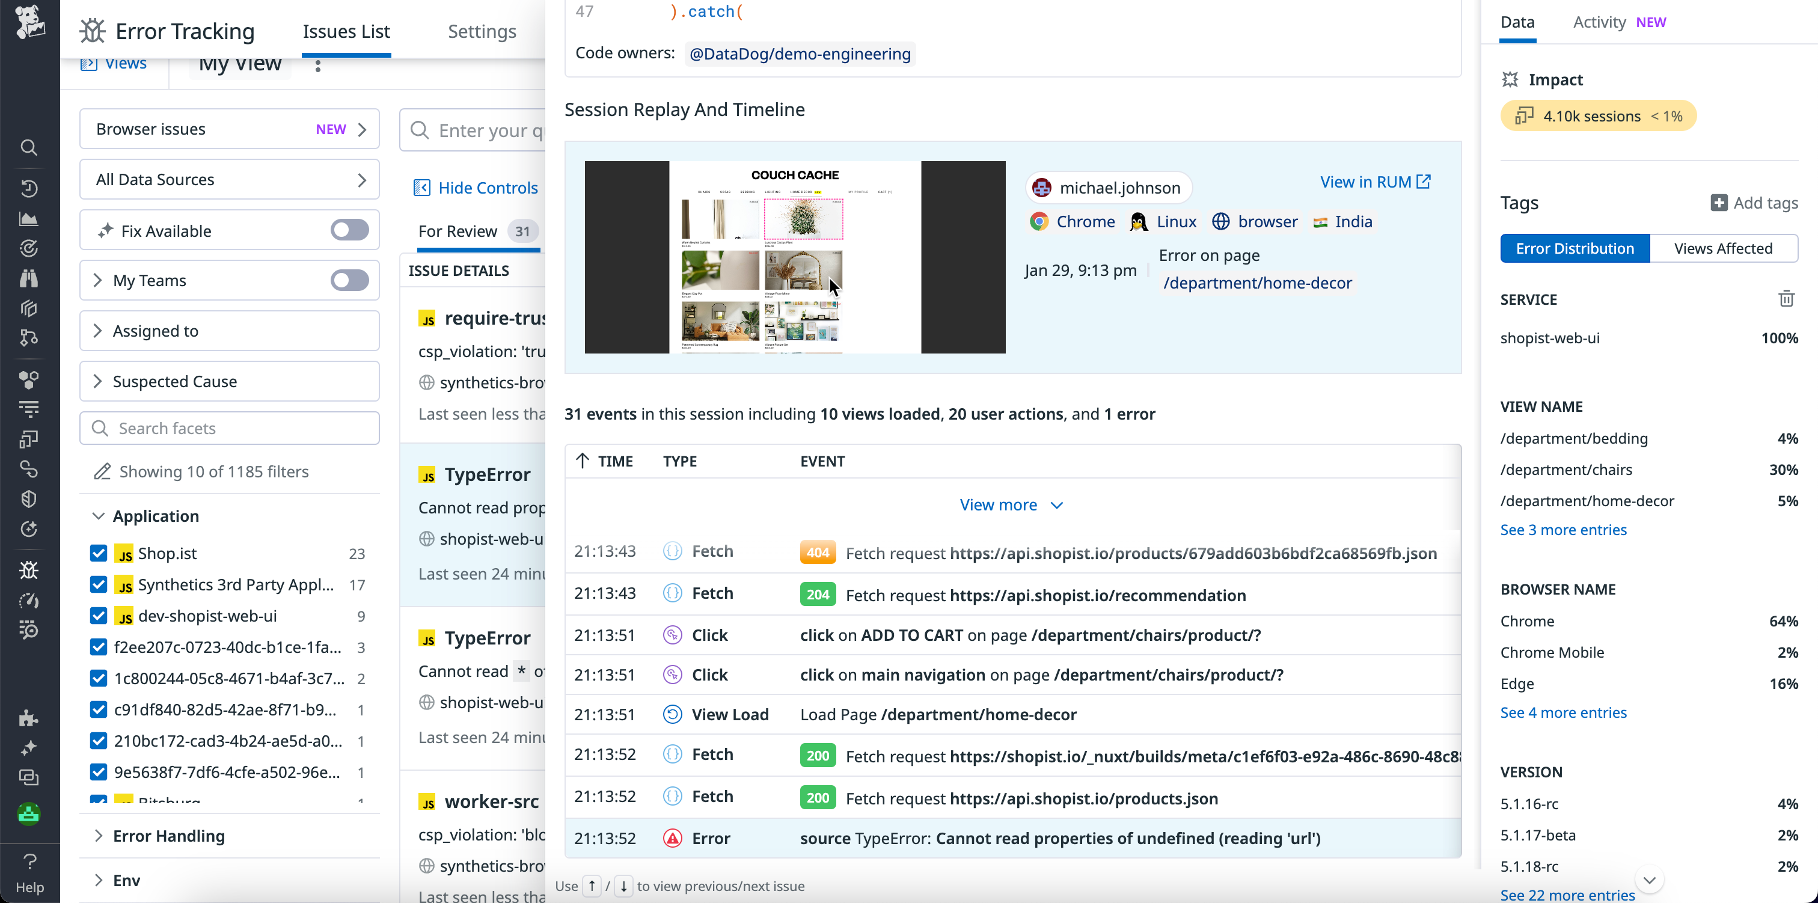Collapse the Application facet section

pos(98,516)
